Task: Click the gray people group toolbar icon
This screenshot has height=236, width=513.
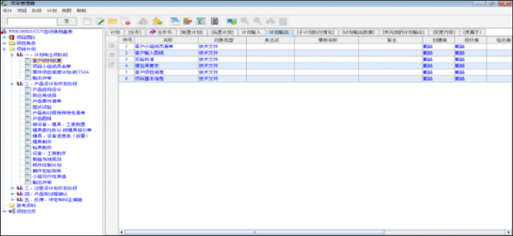Action: point(270,21)
